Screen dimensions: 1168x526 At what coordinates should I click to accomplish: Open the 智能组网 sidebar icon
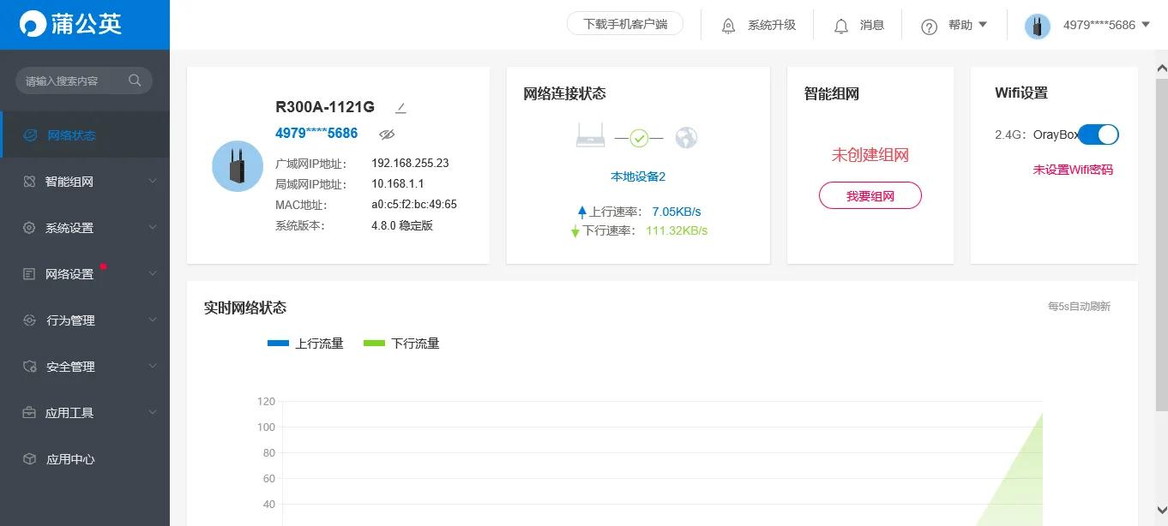click(x=31, y=181)
